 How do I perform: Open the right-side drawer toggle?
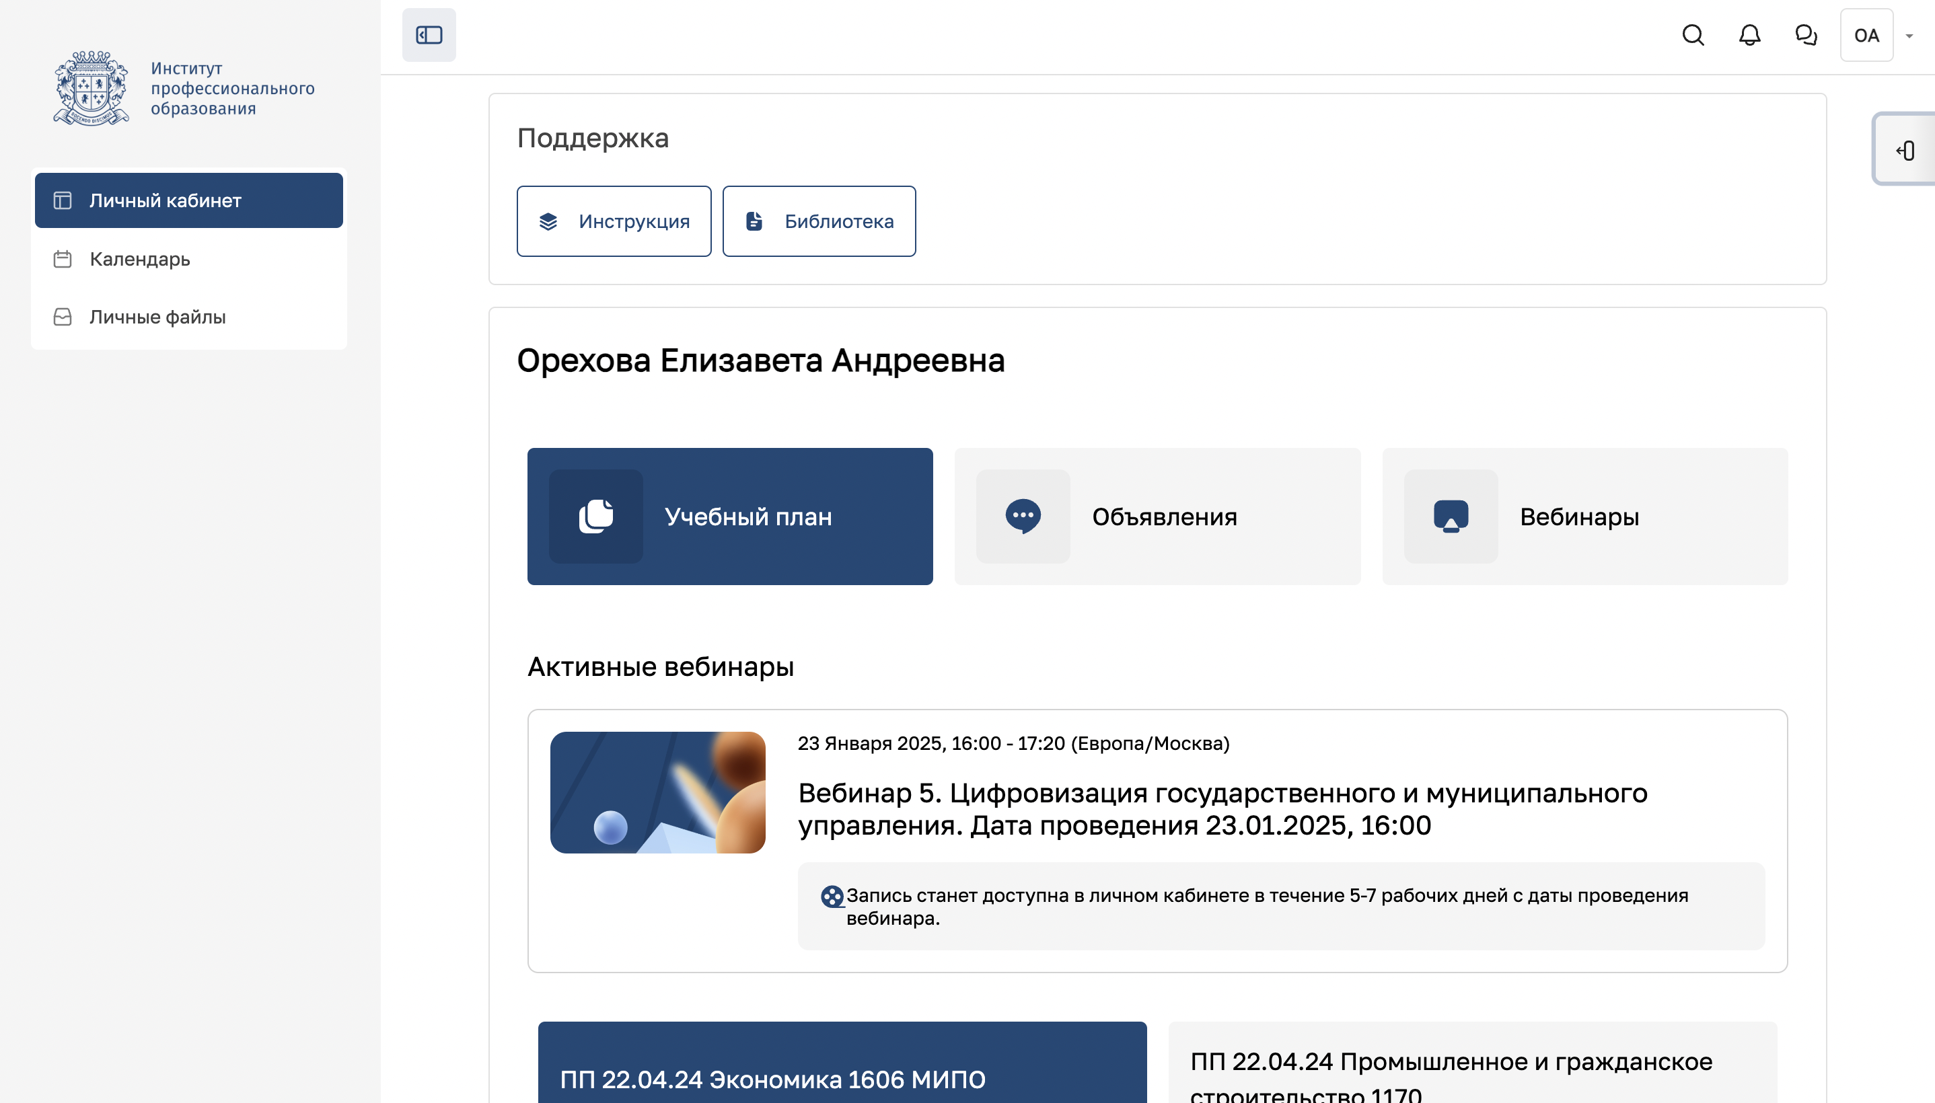(x=1906, y=150)
